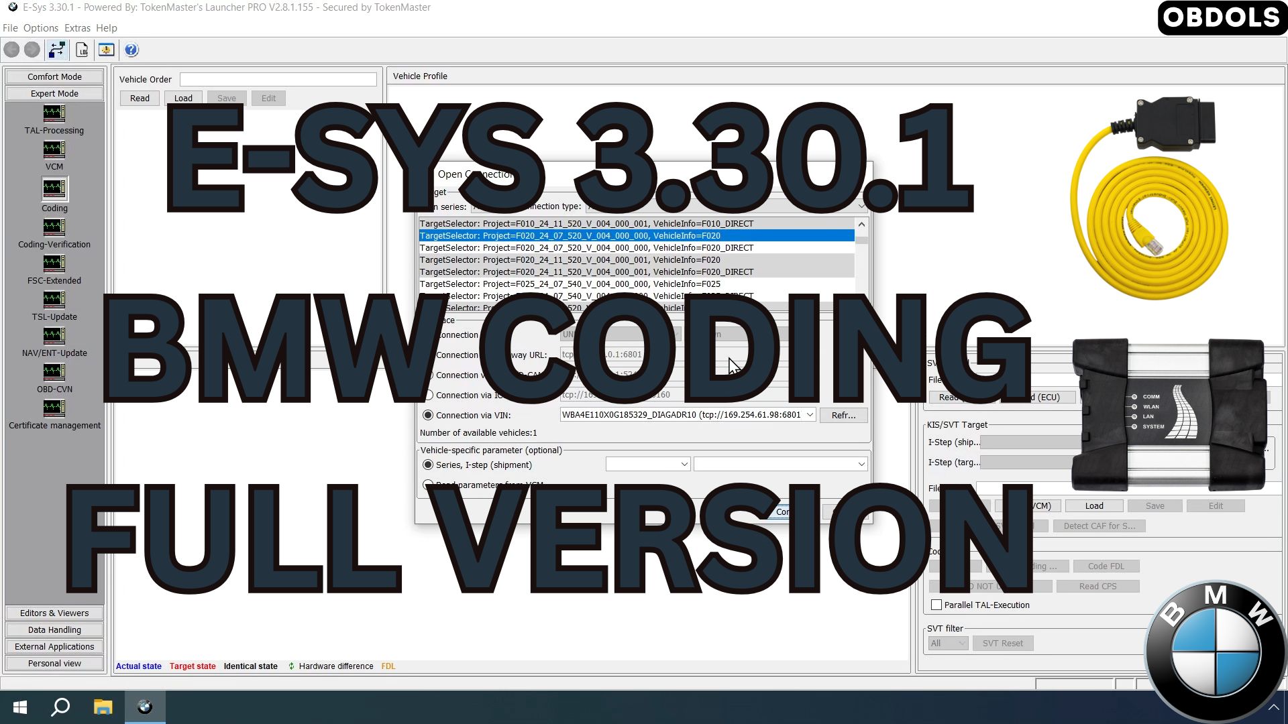
Task: Select target F020_24_07_520 VehicleInfo=F020
Action: click(x=636, y=235)
